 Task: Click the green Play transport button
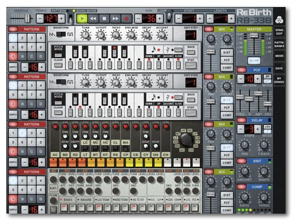click(x=82, y=19)
